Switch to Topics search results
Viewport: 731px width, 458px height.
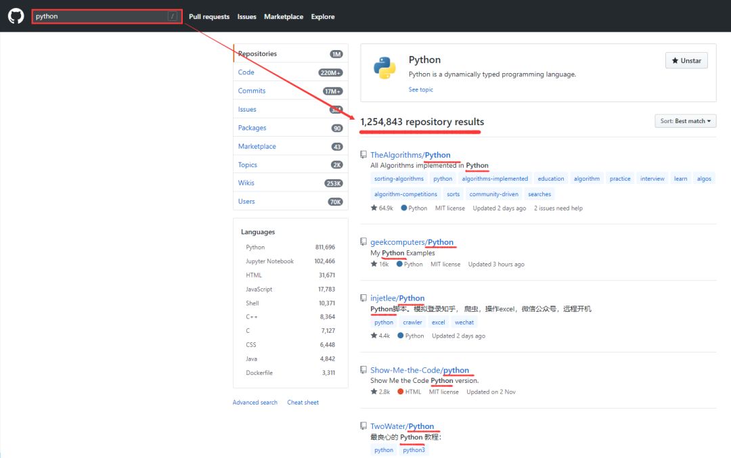click(290, 164)
